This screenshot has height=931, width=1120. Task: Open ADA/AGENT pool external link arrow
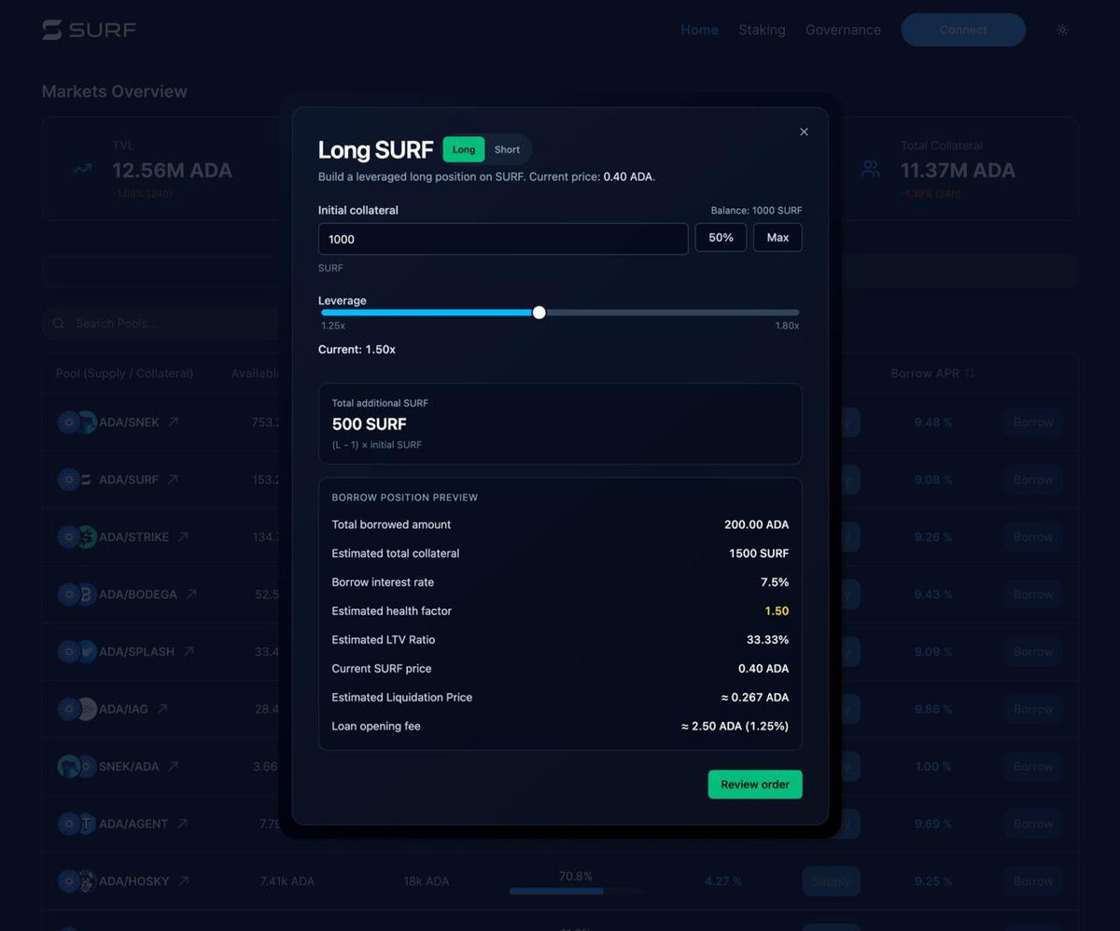[x=182, y=824]
